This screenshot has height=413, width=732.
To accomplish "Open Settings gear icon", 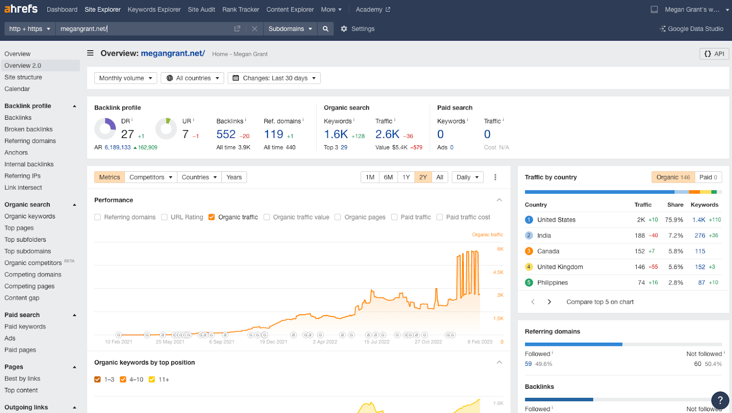I will 344,29.
